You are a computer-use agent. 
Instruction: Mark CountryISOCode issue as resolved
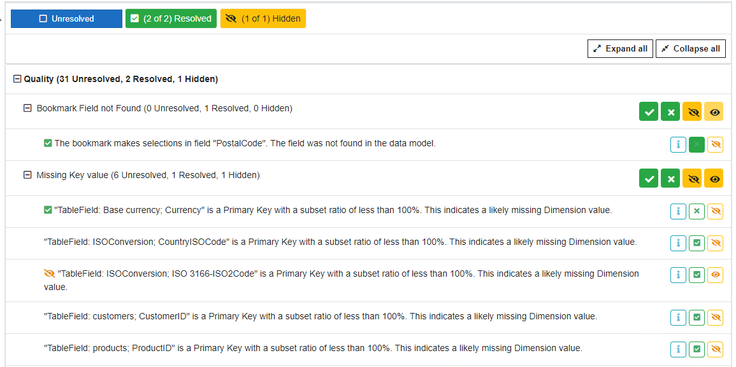[x=696, y=243]
